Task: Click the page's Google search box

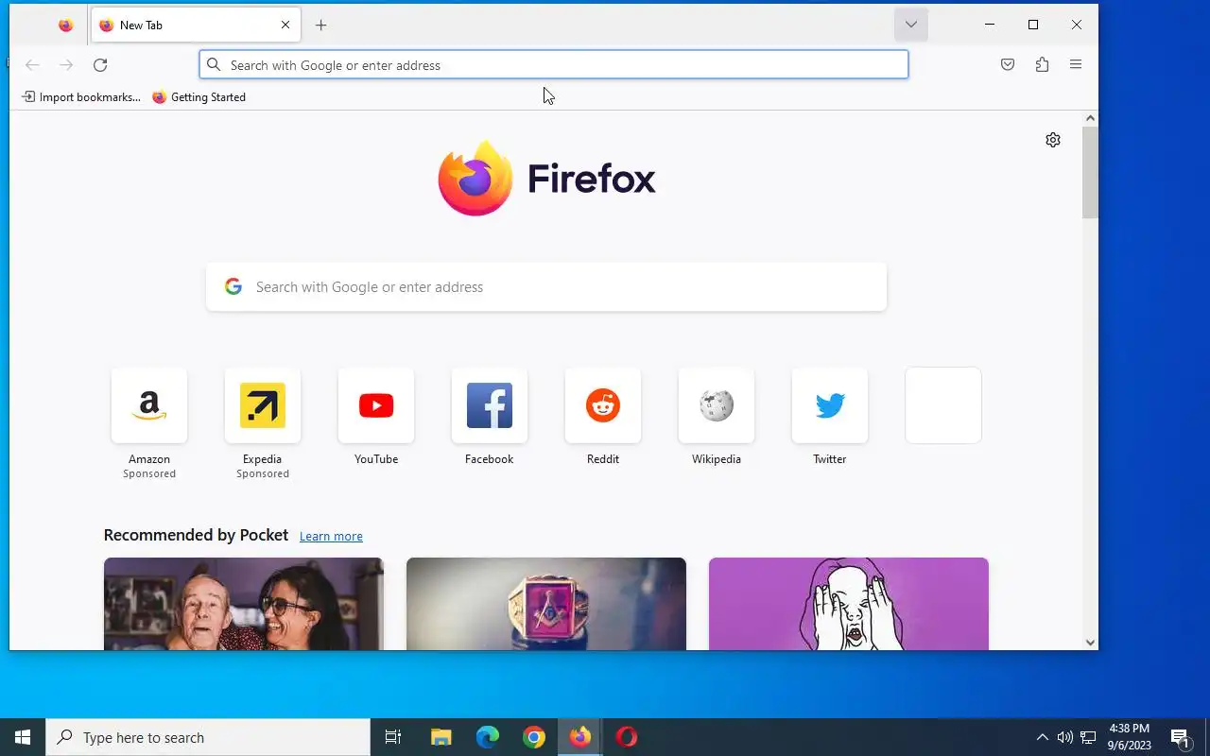Action: coord(546,287)
